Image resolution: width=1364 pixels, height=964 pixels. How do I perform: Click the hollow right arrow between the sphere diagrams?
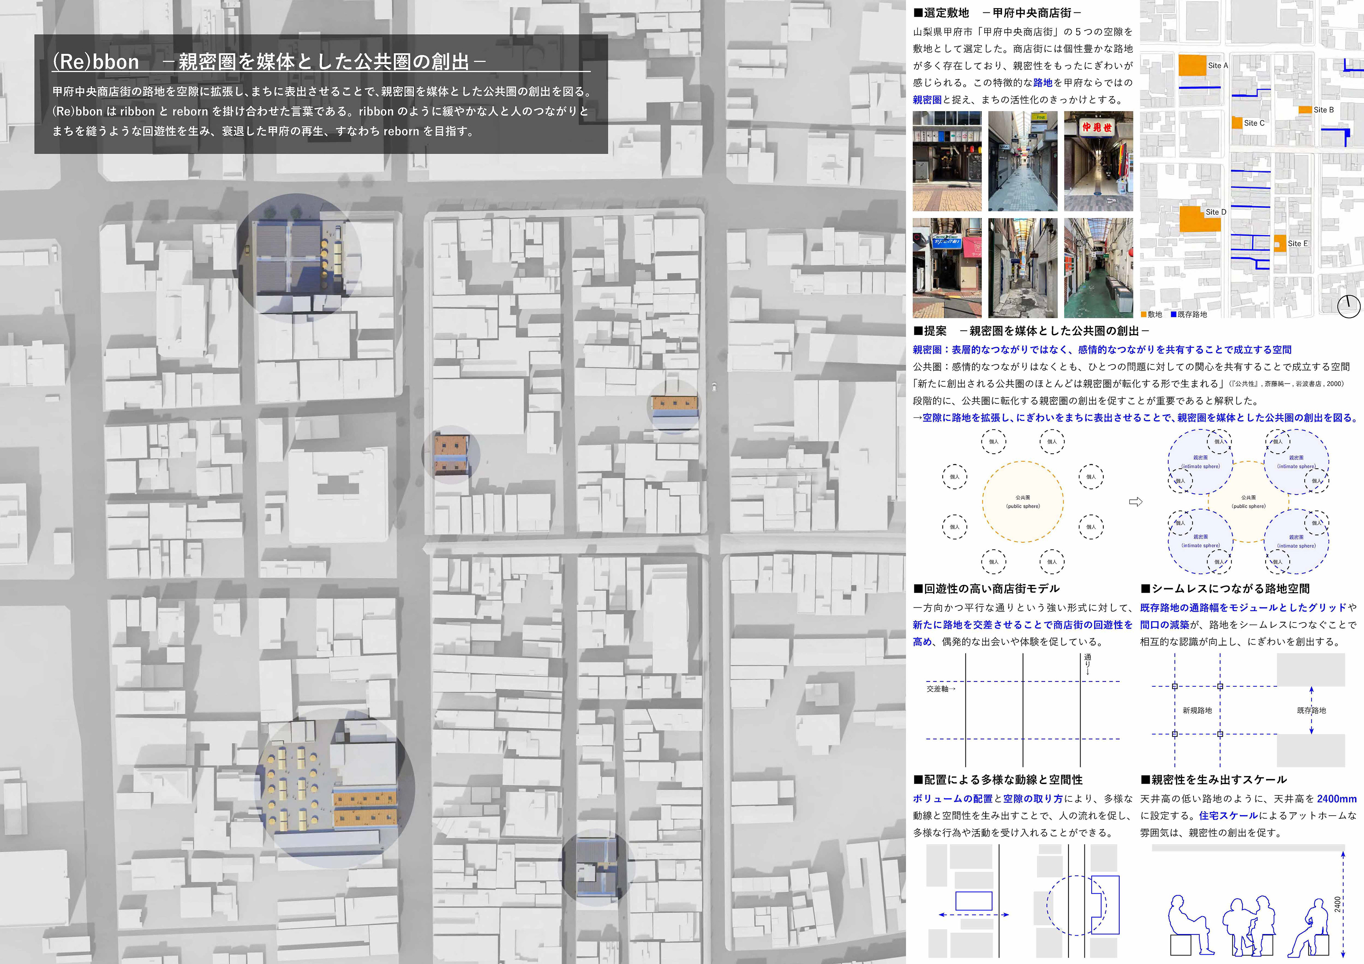tap(1135, 502)
